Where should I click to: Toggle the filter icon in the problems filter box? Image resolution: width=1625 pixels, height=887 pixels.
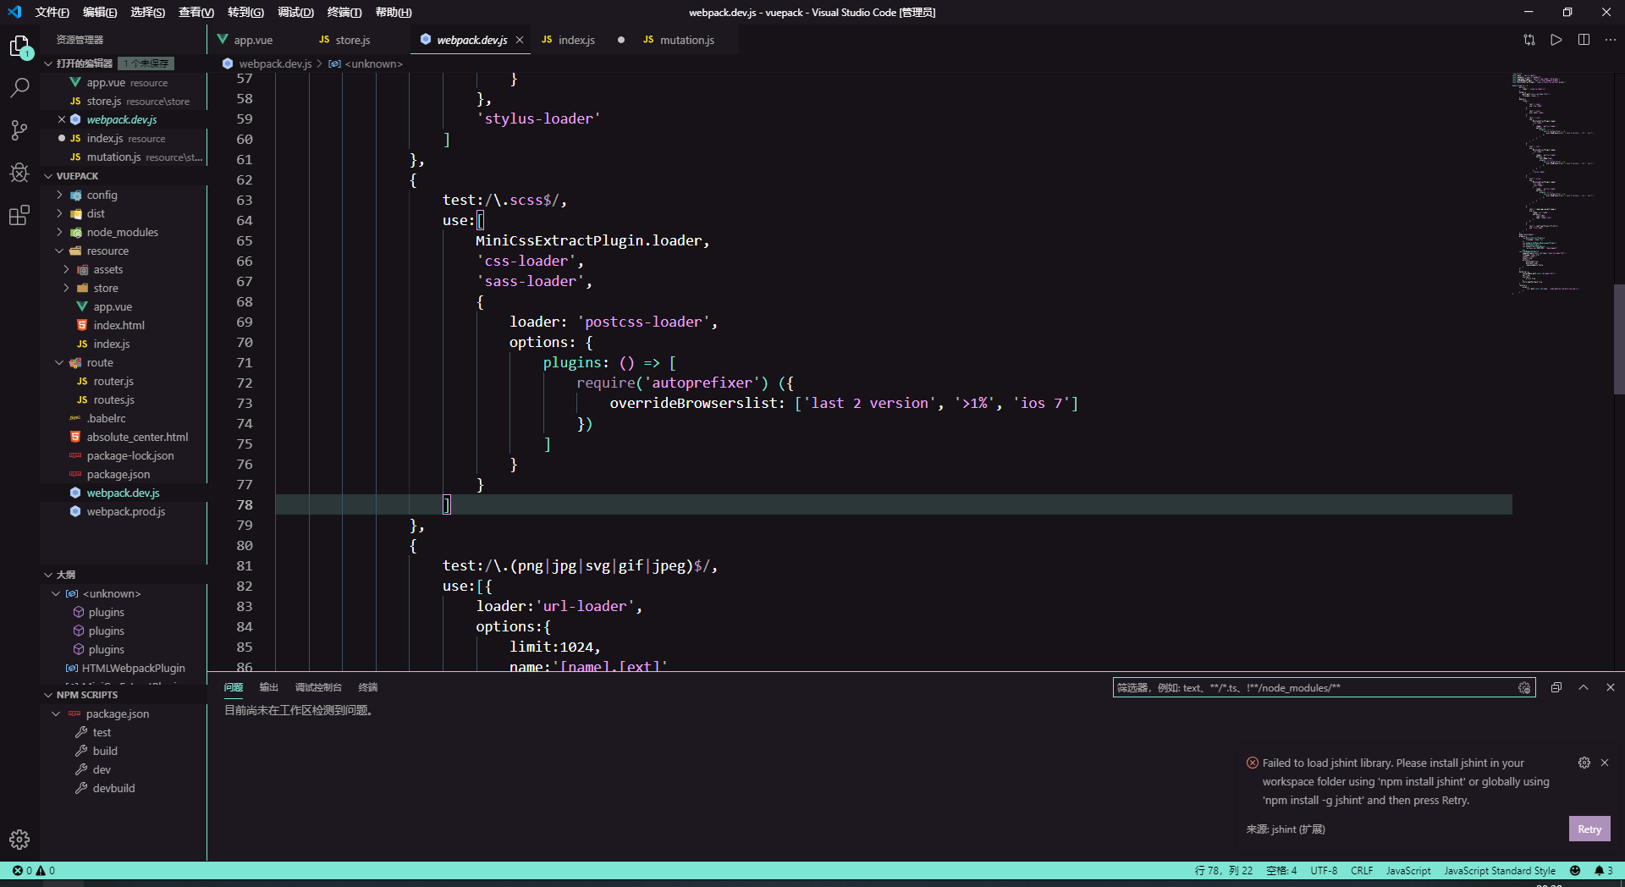[x=1524, y=688]
